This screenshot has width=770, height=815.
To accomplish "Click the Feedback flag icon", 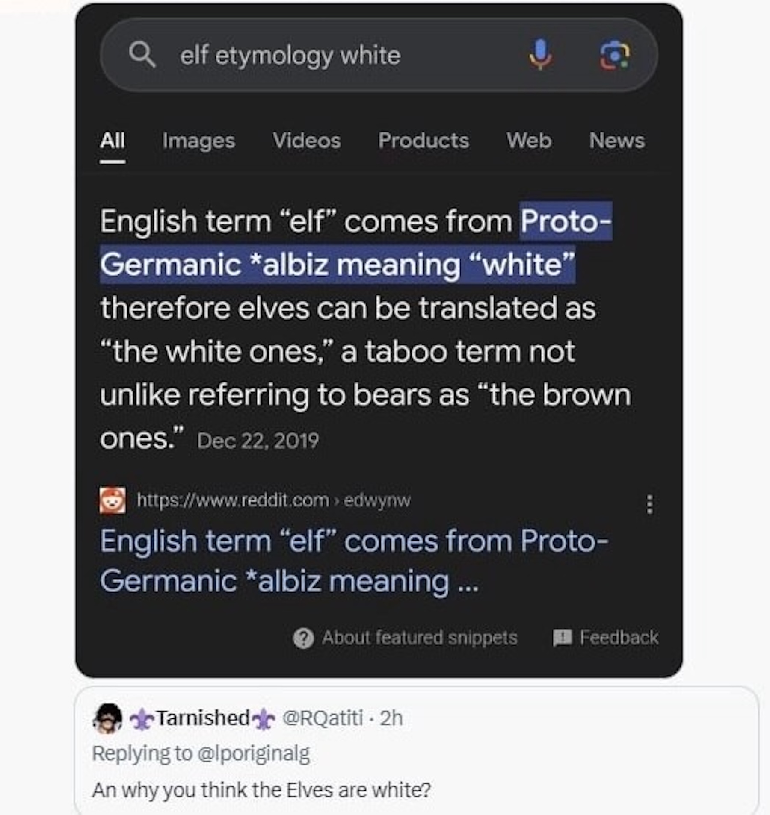I will (562, 638).
